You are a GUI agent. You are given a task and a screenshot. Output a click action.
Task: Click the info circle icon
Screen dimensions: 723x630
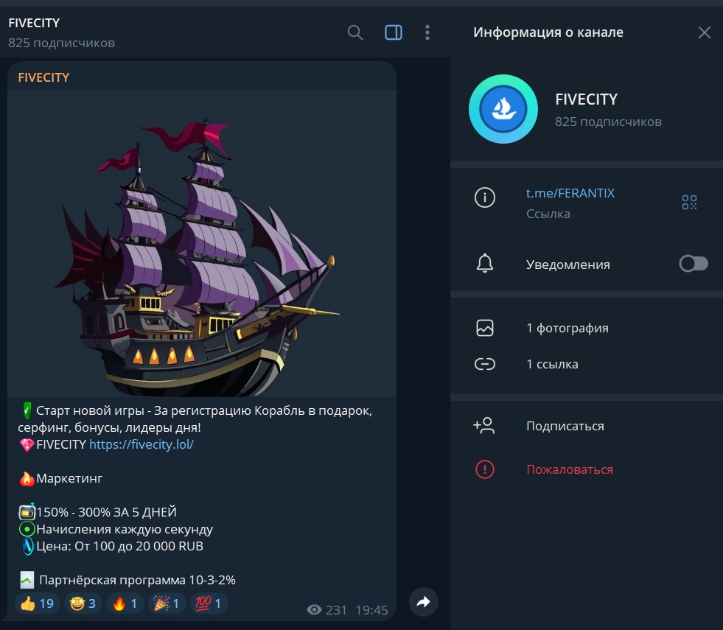[485, 197]
